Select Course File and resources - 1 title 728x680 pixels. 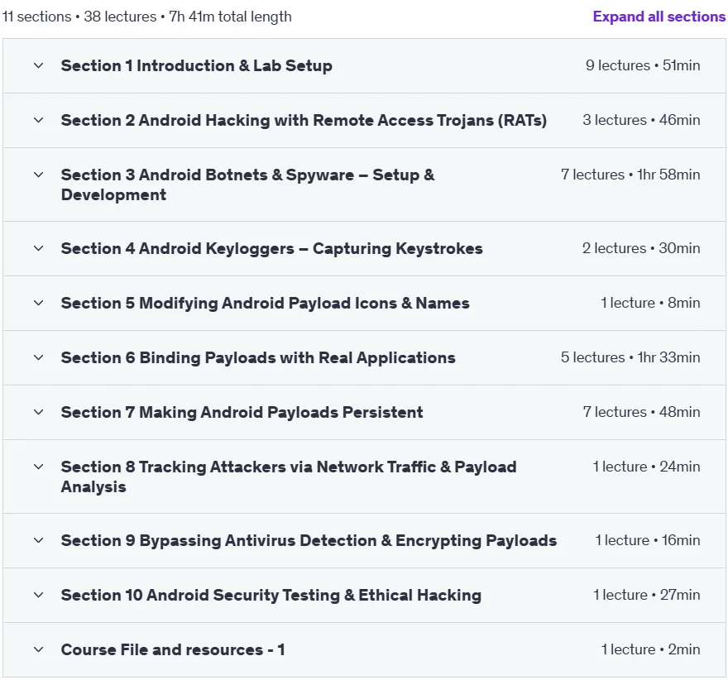pyautogui.click(x=173, y=650)
